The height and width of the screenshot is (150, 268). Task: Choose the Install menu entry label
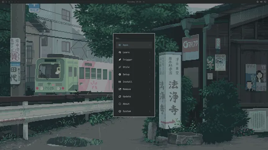pos(127,82)
